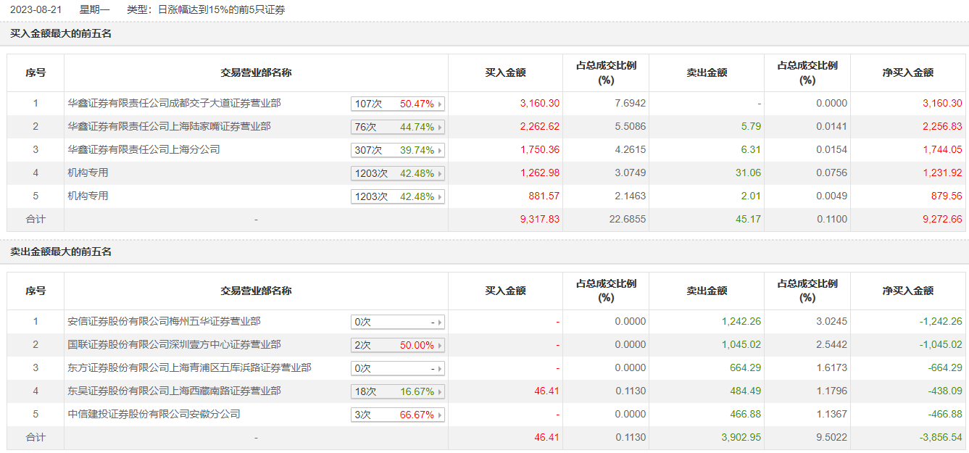Click the total buy amount 9,317.83
969x453 pixels.
pos(539,219)
